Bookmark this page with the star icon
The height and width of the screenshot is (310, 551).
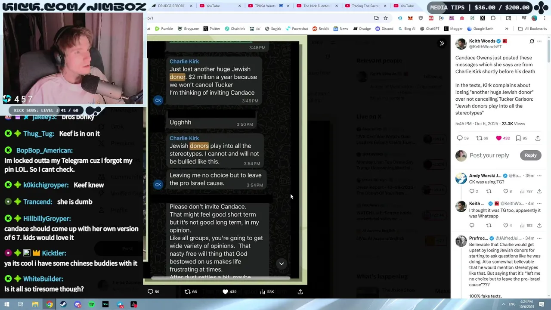point(386,18)
